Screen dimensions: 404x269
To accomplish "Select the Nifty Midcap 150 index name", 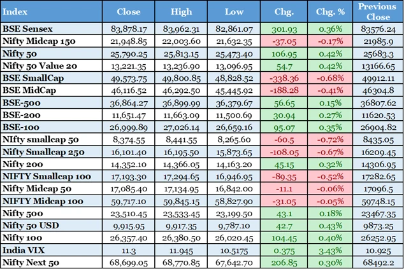I will pyautogui.click(x=38, y=40).
